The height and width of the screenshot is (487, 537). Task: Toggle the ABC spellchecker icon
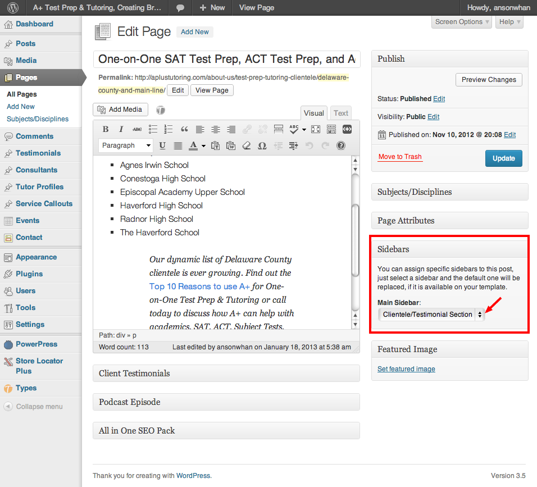pos(294,129)
